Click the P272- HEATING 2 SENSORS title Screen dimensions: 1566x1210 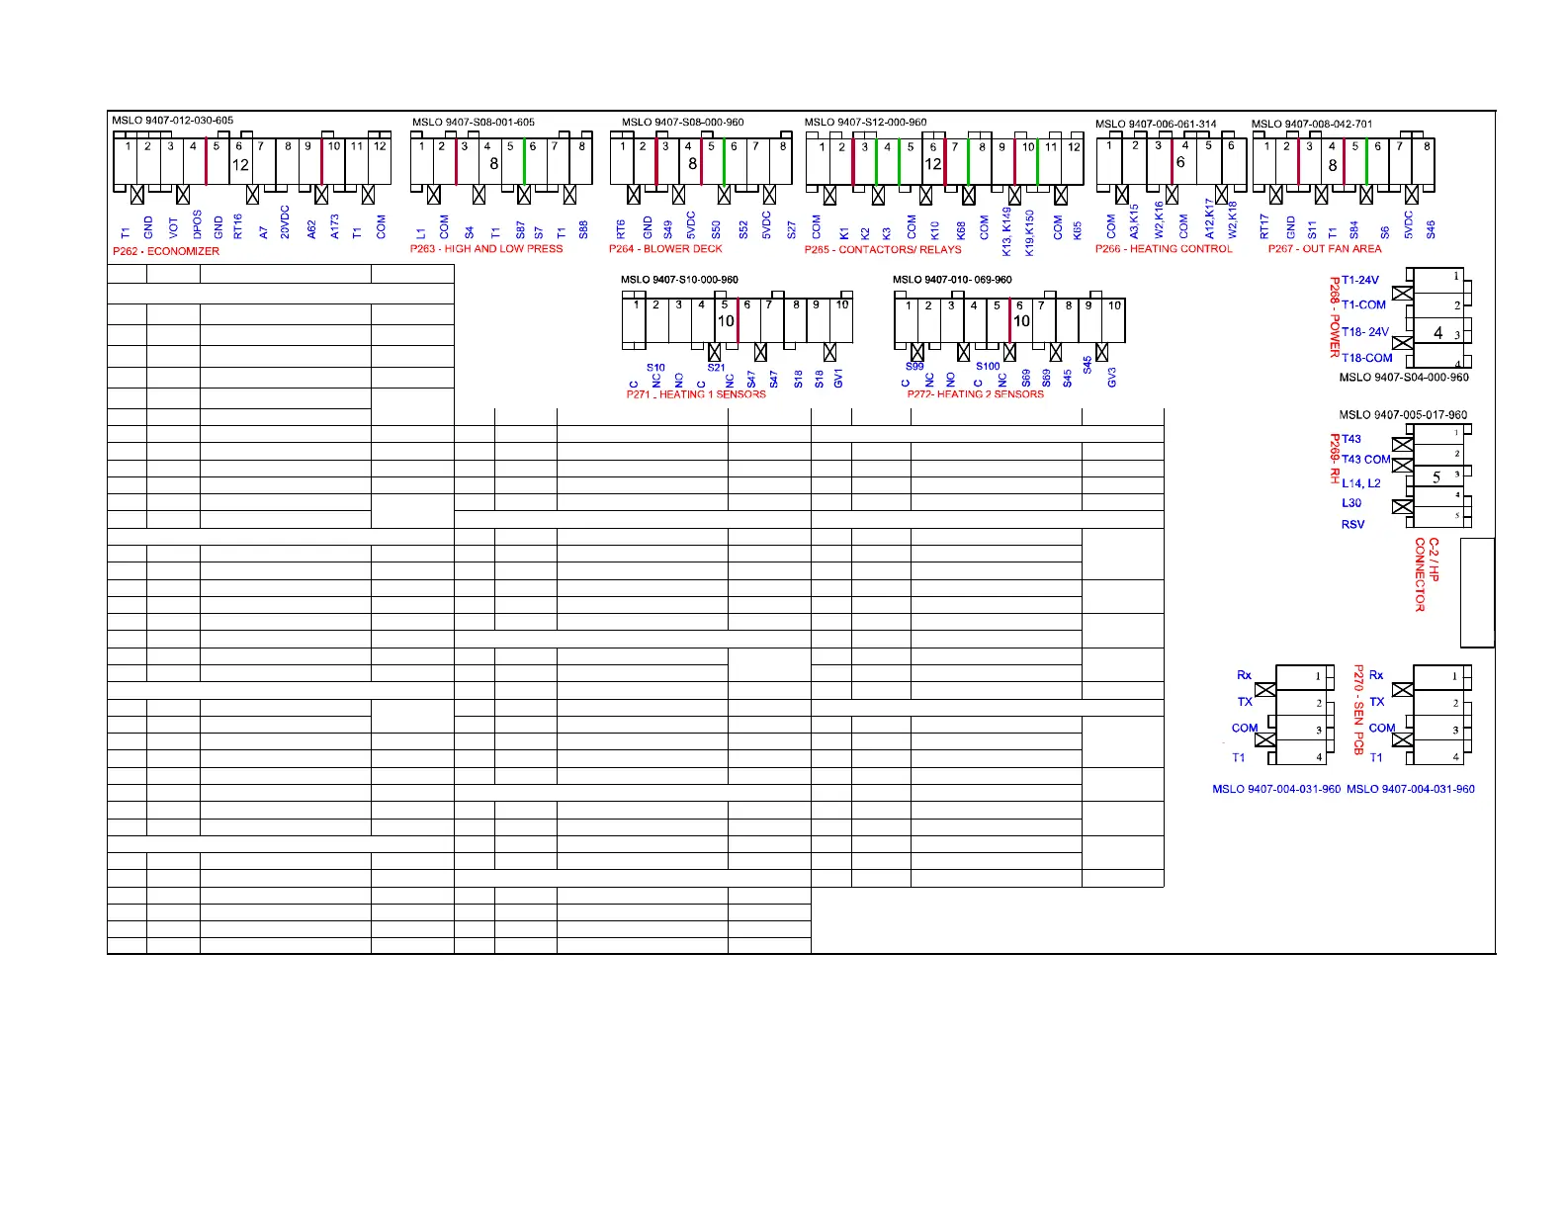(976, 394)
